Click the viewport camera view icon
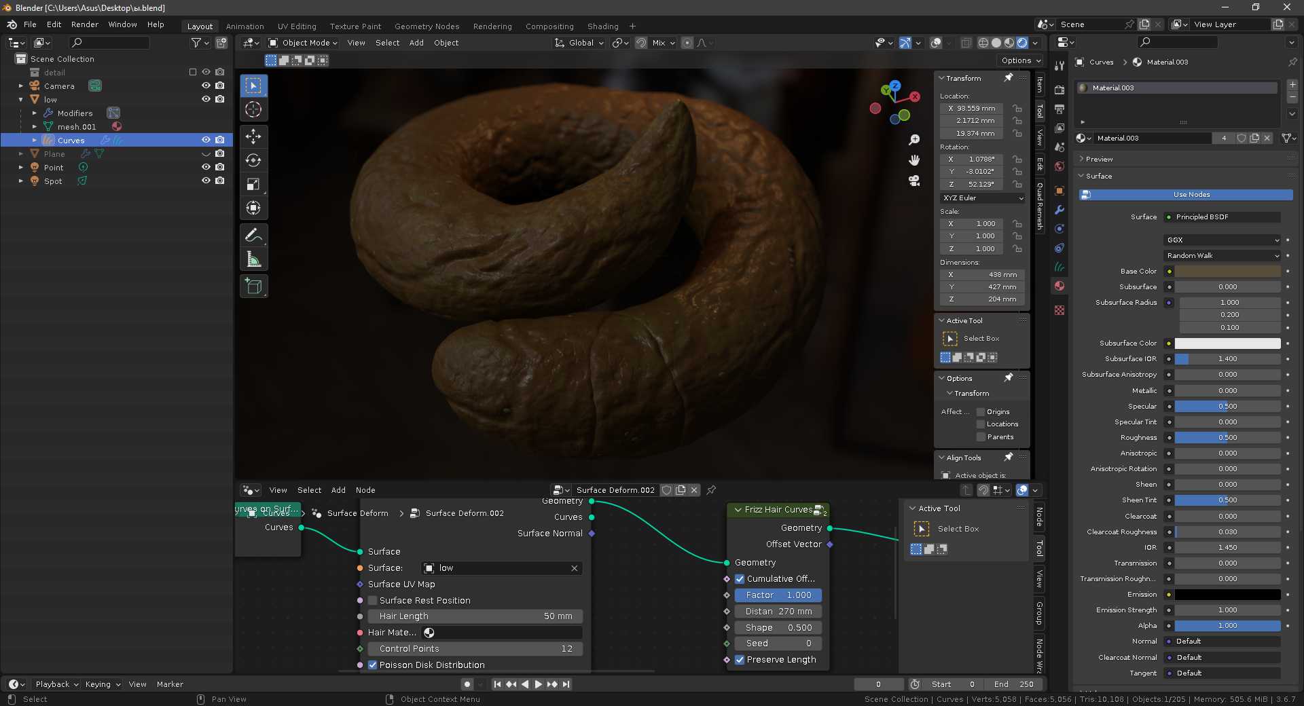 pyautogui.click(x=914, y=181)
